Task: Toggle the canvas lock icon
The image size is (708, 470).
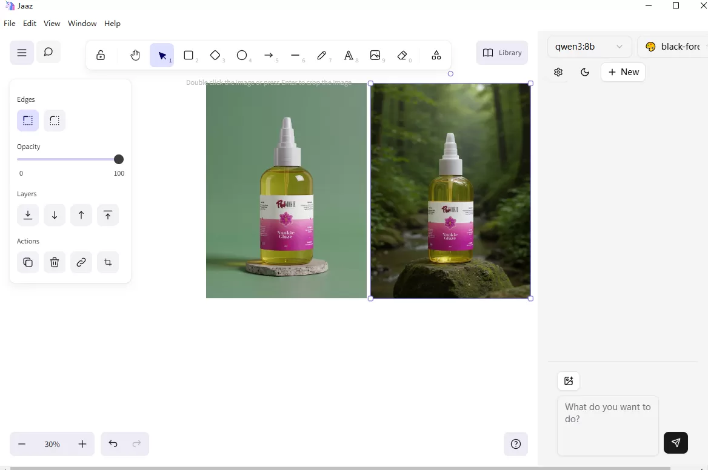Action: pos(101,56)
